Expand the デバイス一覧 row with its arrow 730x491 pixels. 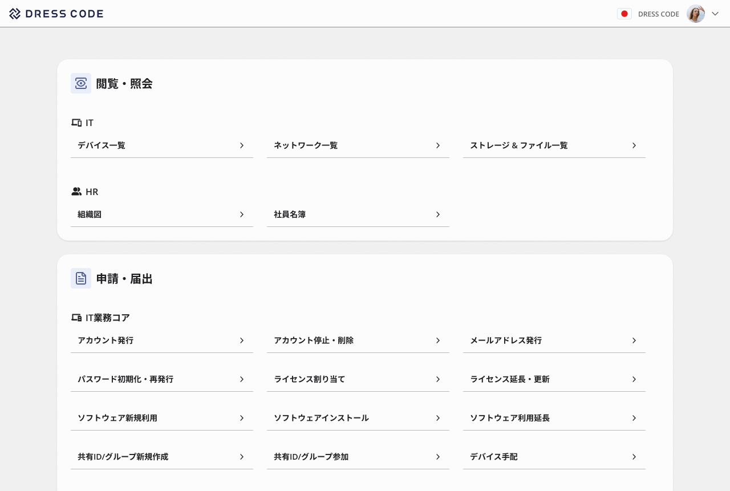(x=241, y=145)
